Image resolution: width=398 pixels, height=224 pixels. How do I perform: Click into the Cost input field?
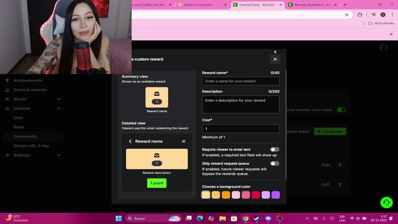tap(241, 129)
